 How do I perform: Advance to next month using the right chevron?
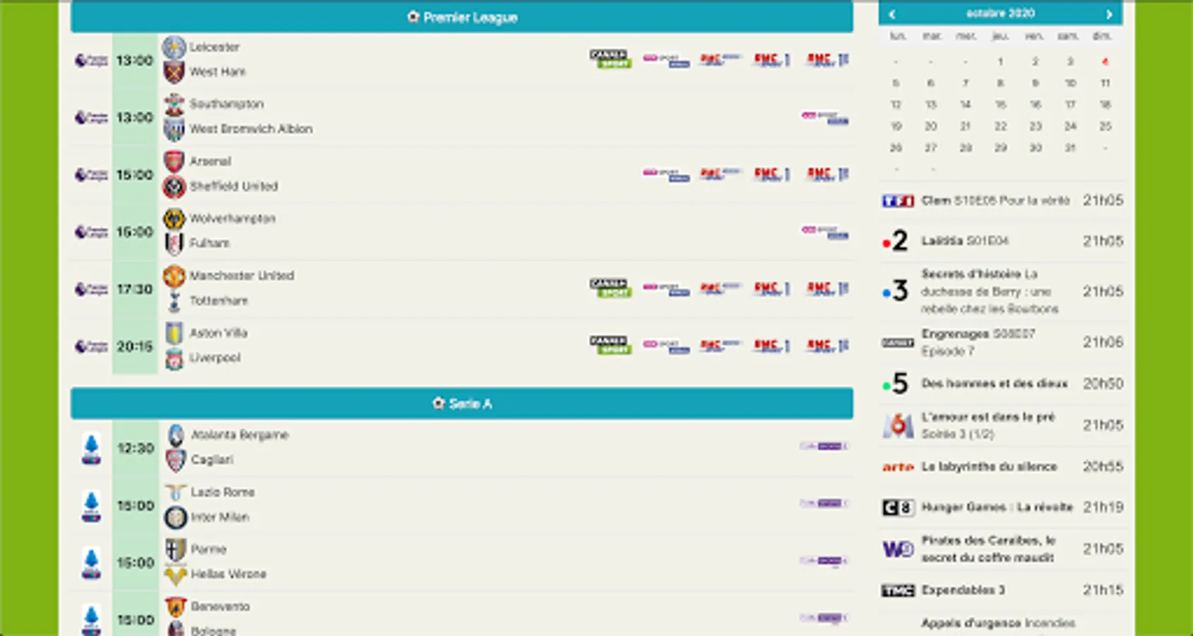(1110, 13)
